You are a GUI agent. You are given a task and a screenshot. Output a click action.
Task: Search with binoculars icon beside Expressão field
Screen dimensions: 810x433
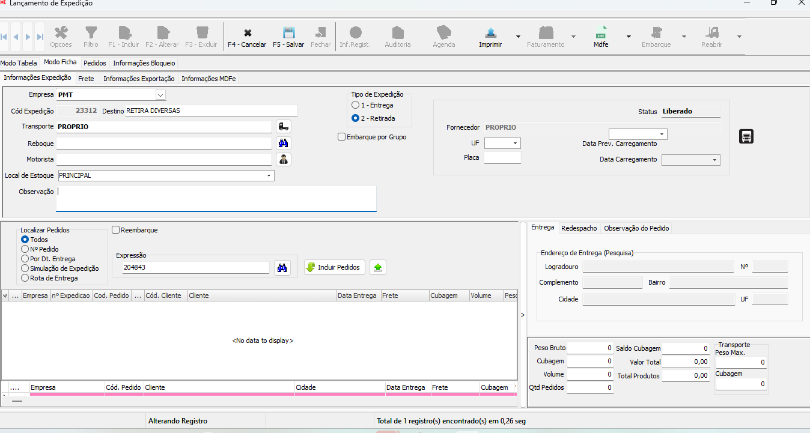(282, 268)
